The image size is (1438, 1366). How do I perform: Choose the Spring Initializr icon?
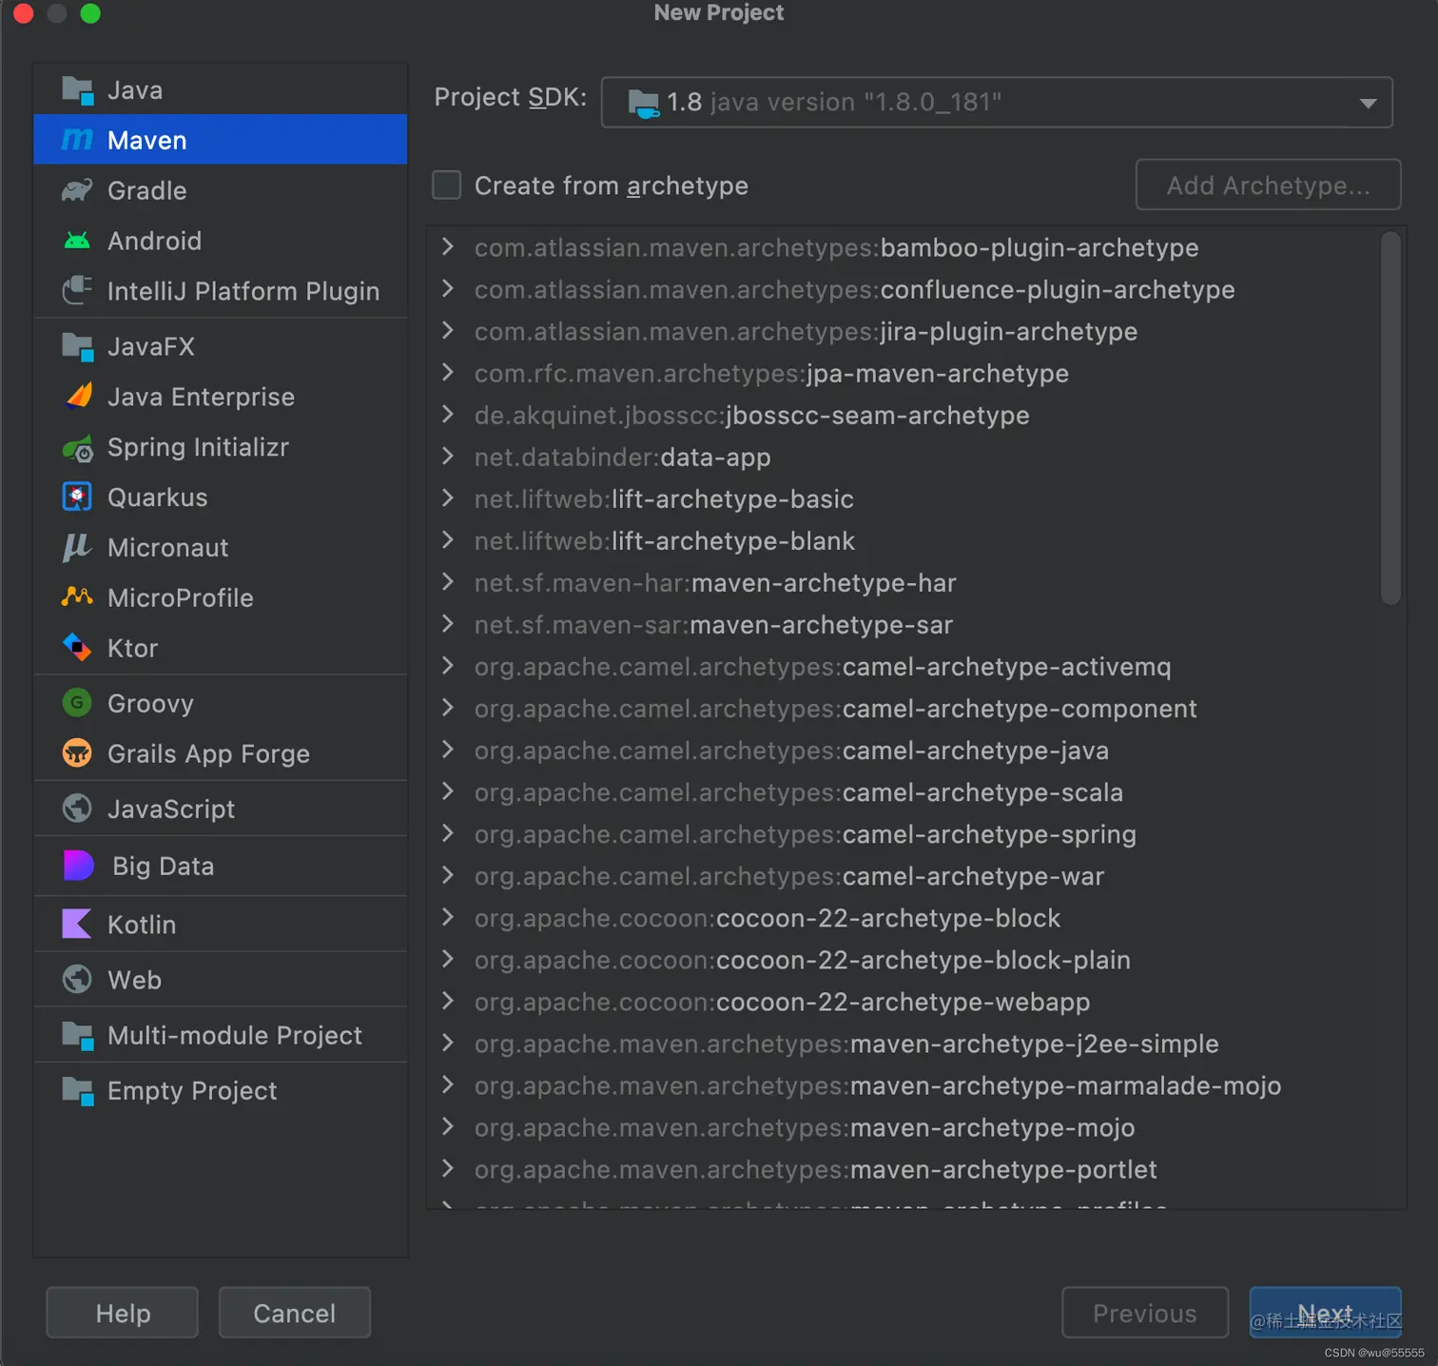[78, 447]
